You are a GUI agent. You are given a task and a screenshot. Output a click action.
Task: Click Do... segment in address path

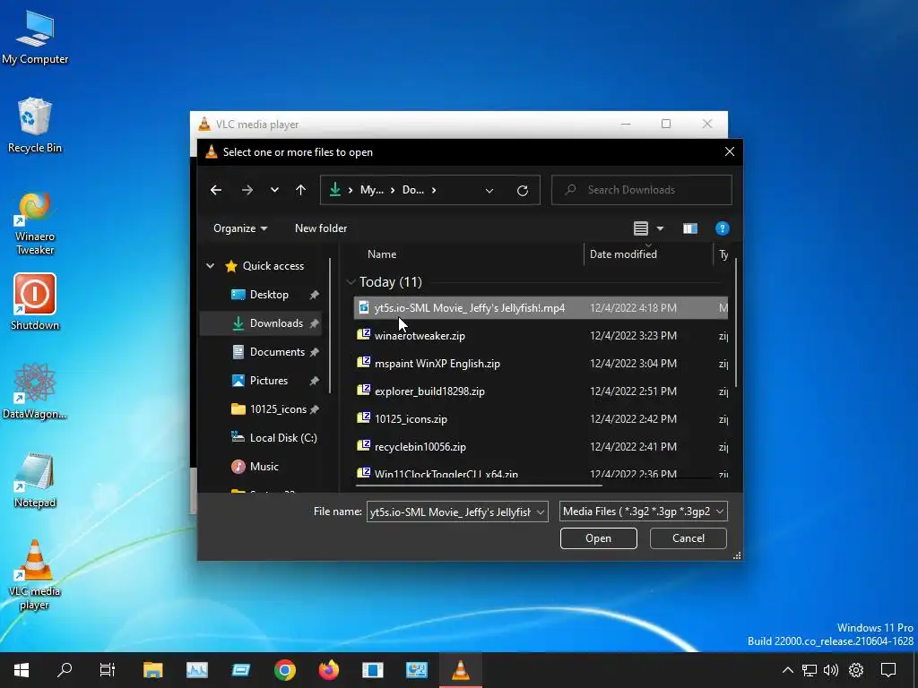coord(413,190)
